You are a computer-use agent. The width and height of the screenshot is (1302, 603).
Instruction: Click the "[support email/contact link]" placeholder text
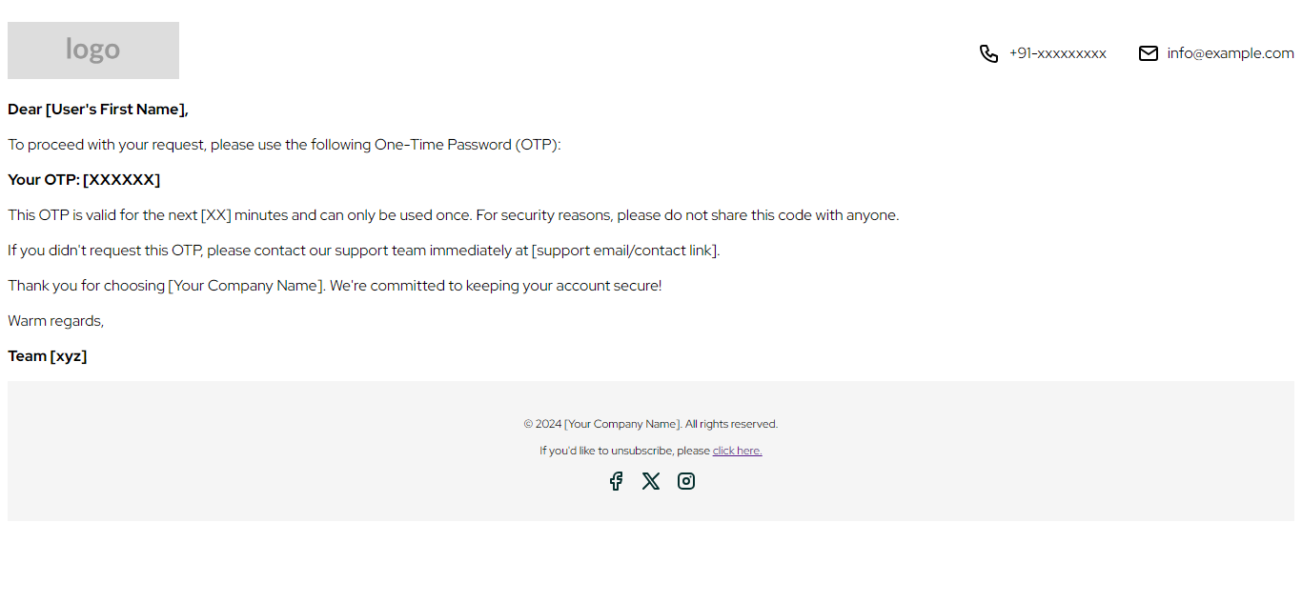coord(625,251)
